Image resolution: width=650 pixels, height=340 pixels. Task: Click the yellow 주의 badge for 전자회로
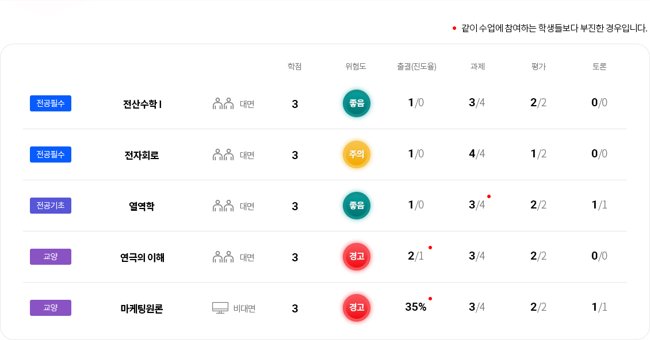356,154
